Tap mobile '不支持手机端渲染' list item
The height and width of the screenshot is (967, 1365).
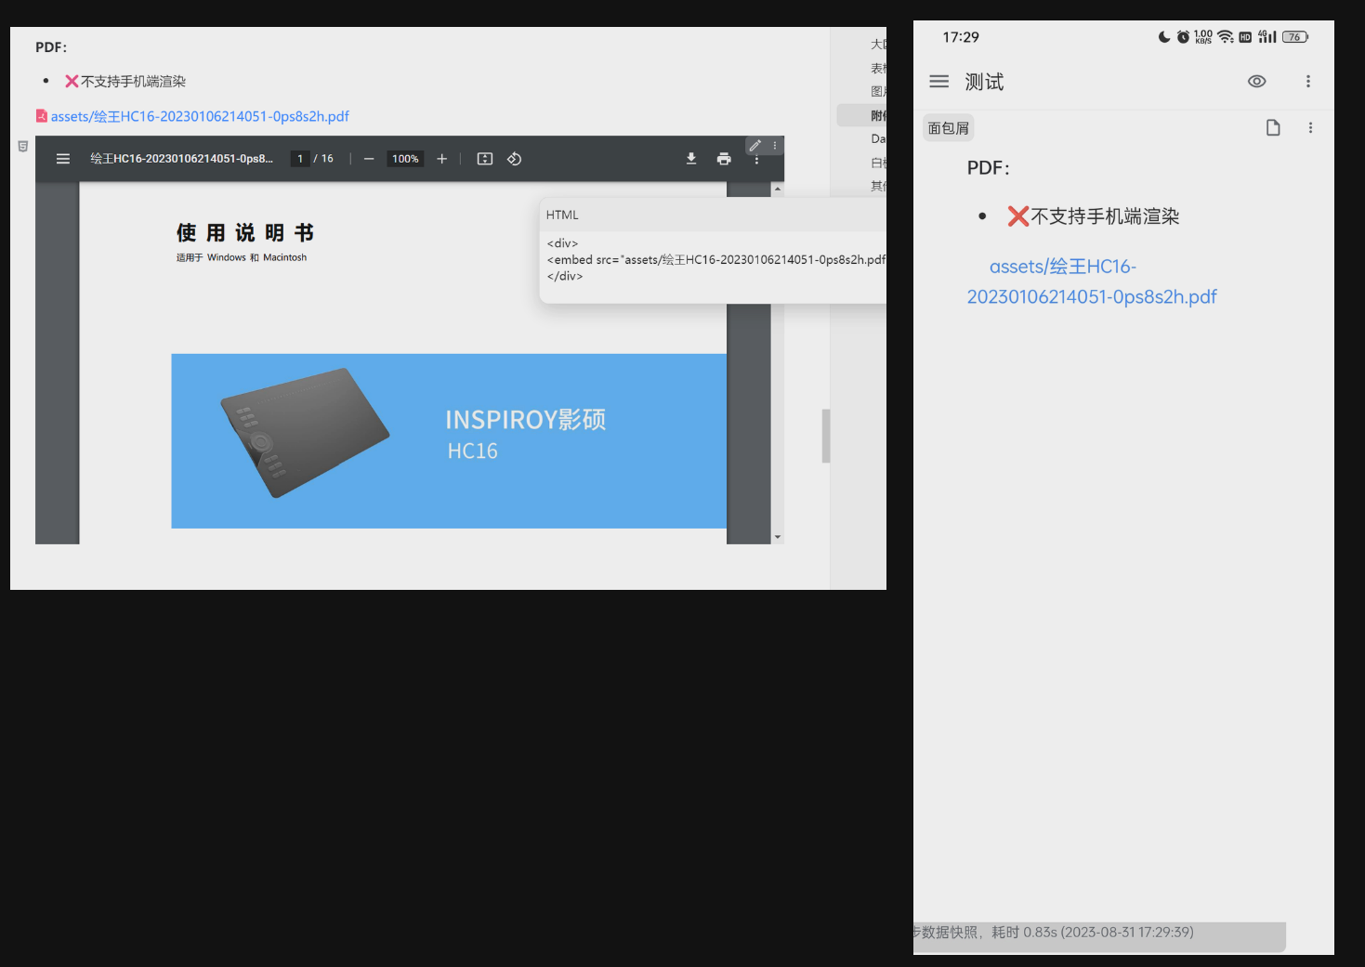1094,216
